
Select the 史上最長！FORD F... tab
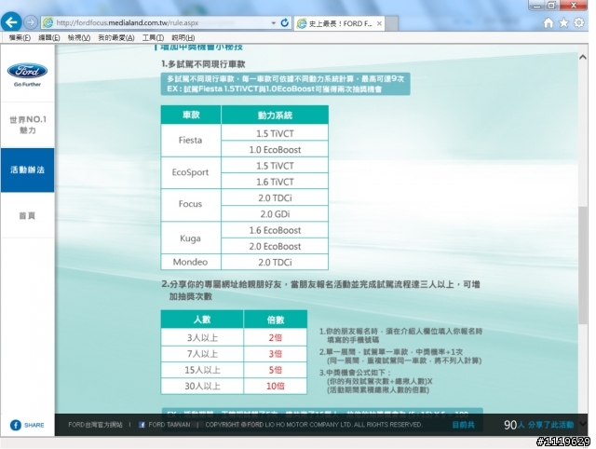[339, 23]
